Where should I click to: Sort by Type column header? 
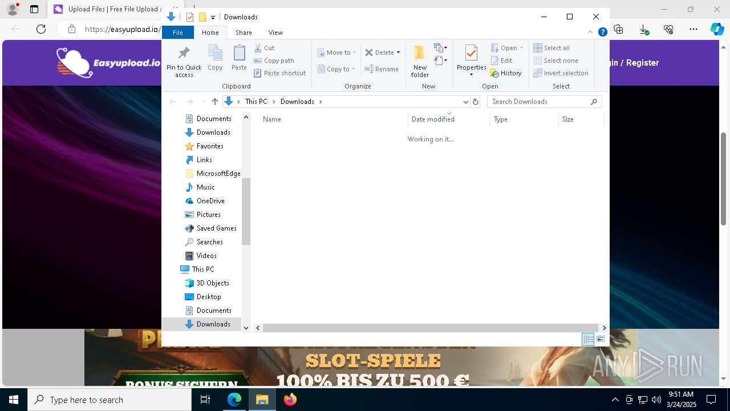pyautogui.click(x=524, y=119)
